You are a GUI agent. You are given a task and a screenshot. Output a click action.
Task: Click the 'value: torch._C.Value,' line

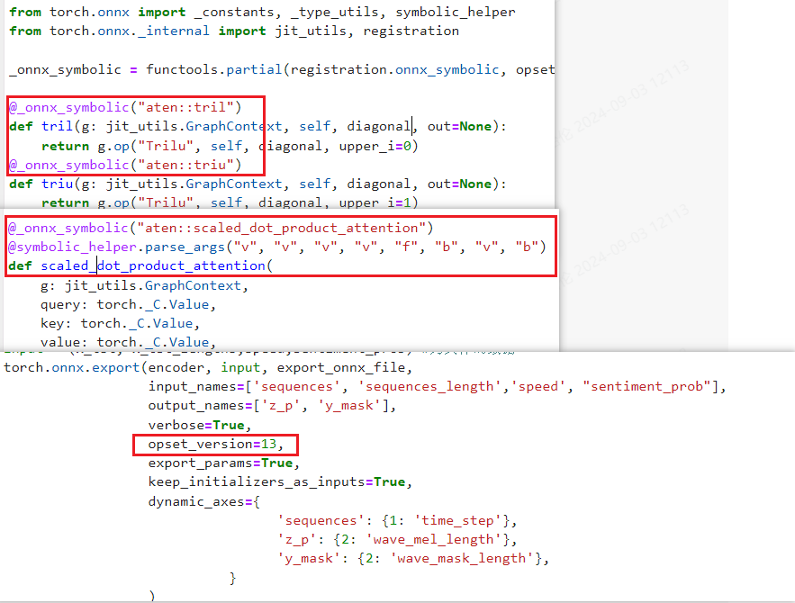128,343
